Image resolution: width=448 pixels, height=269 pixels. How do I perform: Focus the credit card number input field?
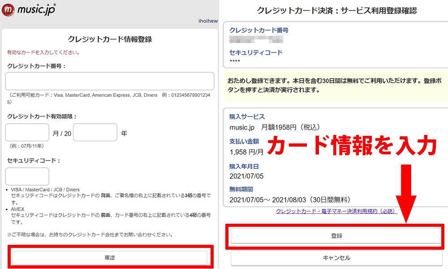pos(110,81)
